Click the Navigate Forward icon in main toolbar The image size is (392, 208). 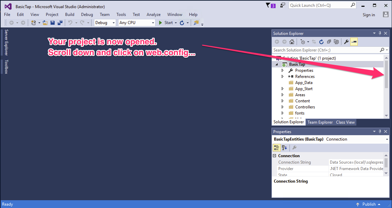coord(23,23)
